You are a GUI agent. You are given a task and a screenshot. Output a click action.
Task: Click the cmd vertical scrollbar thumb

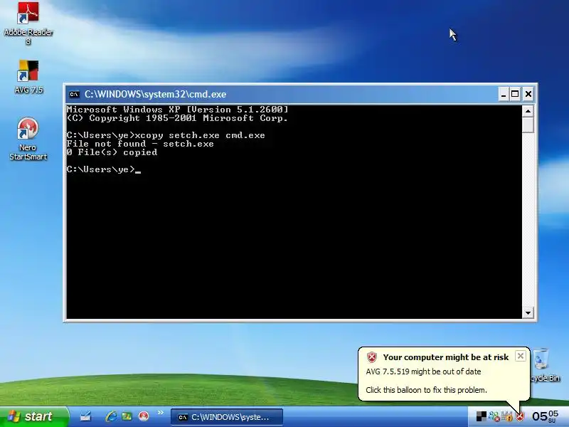(528, 125)
